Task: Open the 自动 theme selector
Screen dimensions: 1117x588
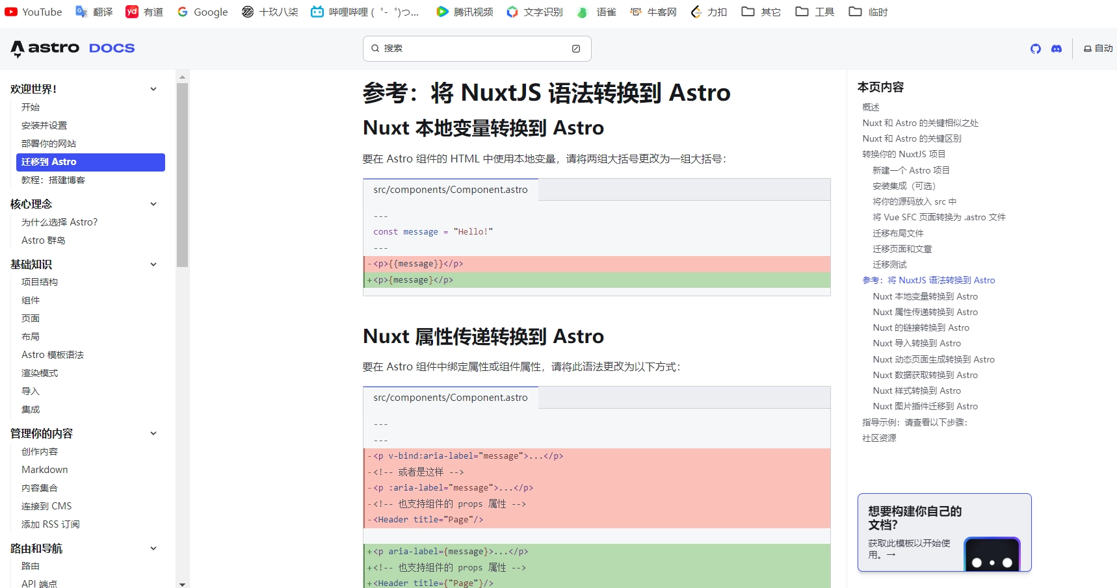Action: pyautogui.click(x=1098, y=49)
